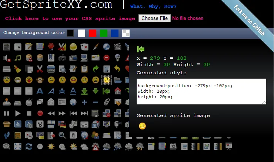Click the monkey face emoticon sprite
Viewport: 274px width, 162px height.
[40, 80]
